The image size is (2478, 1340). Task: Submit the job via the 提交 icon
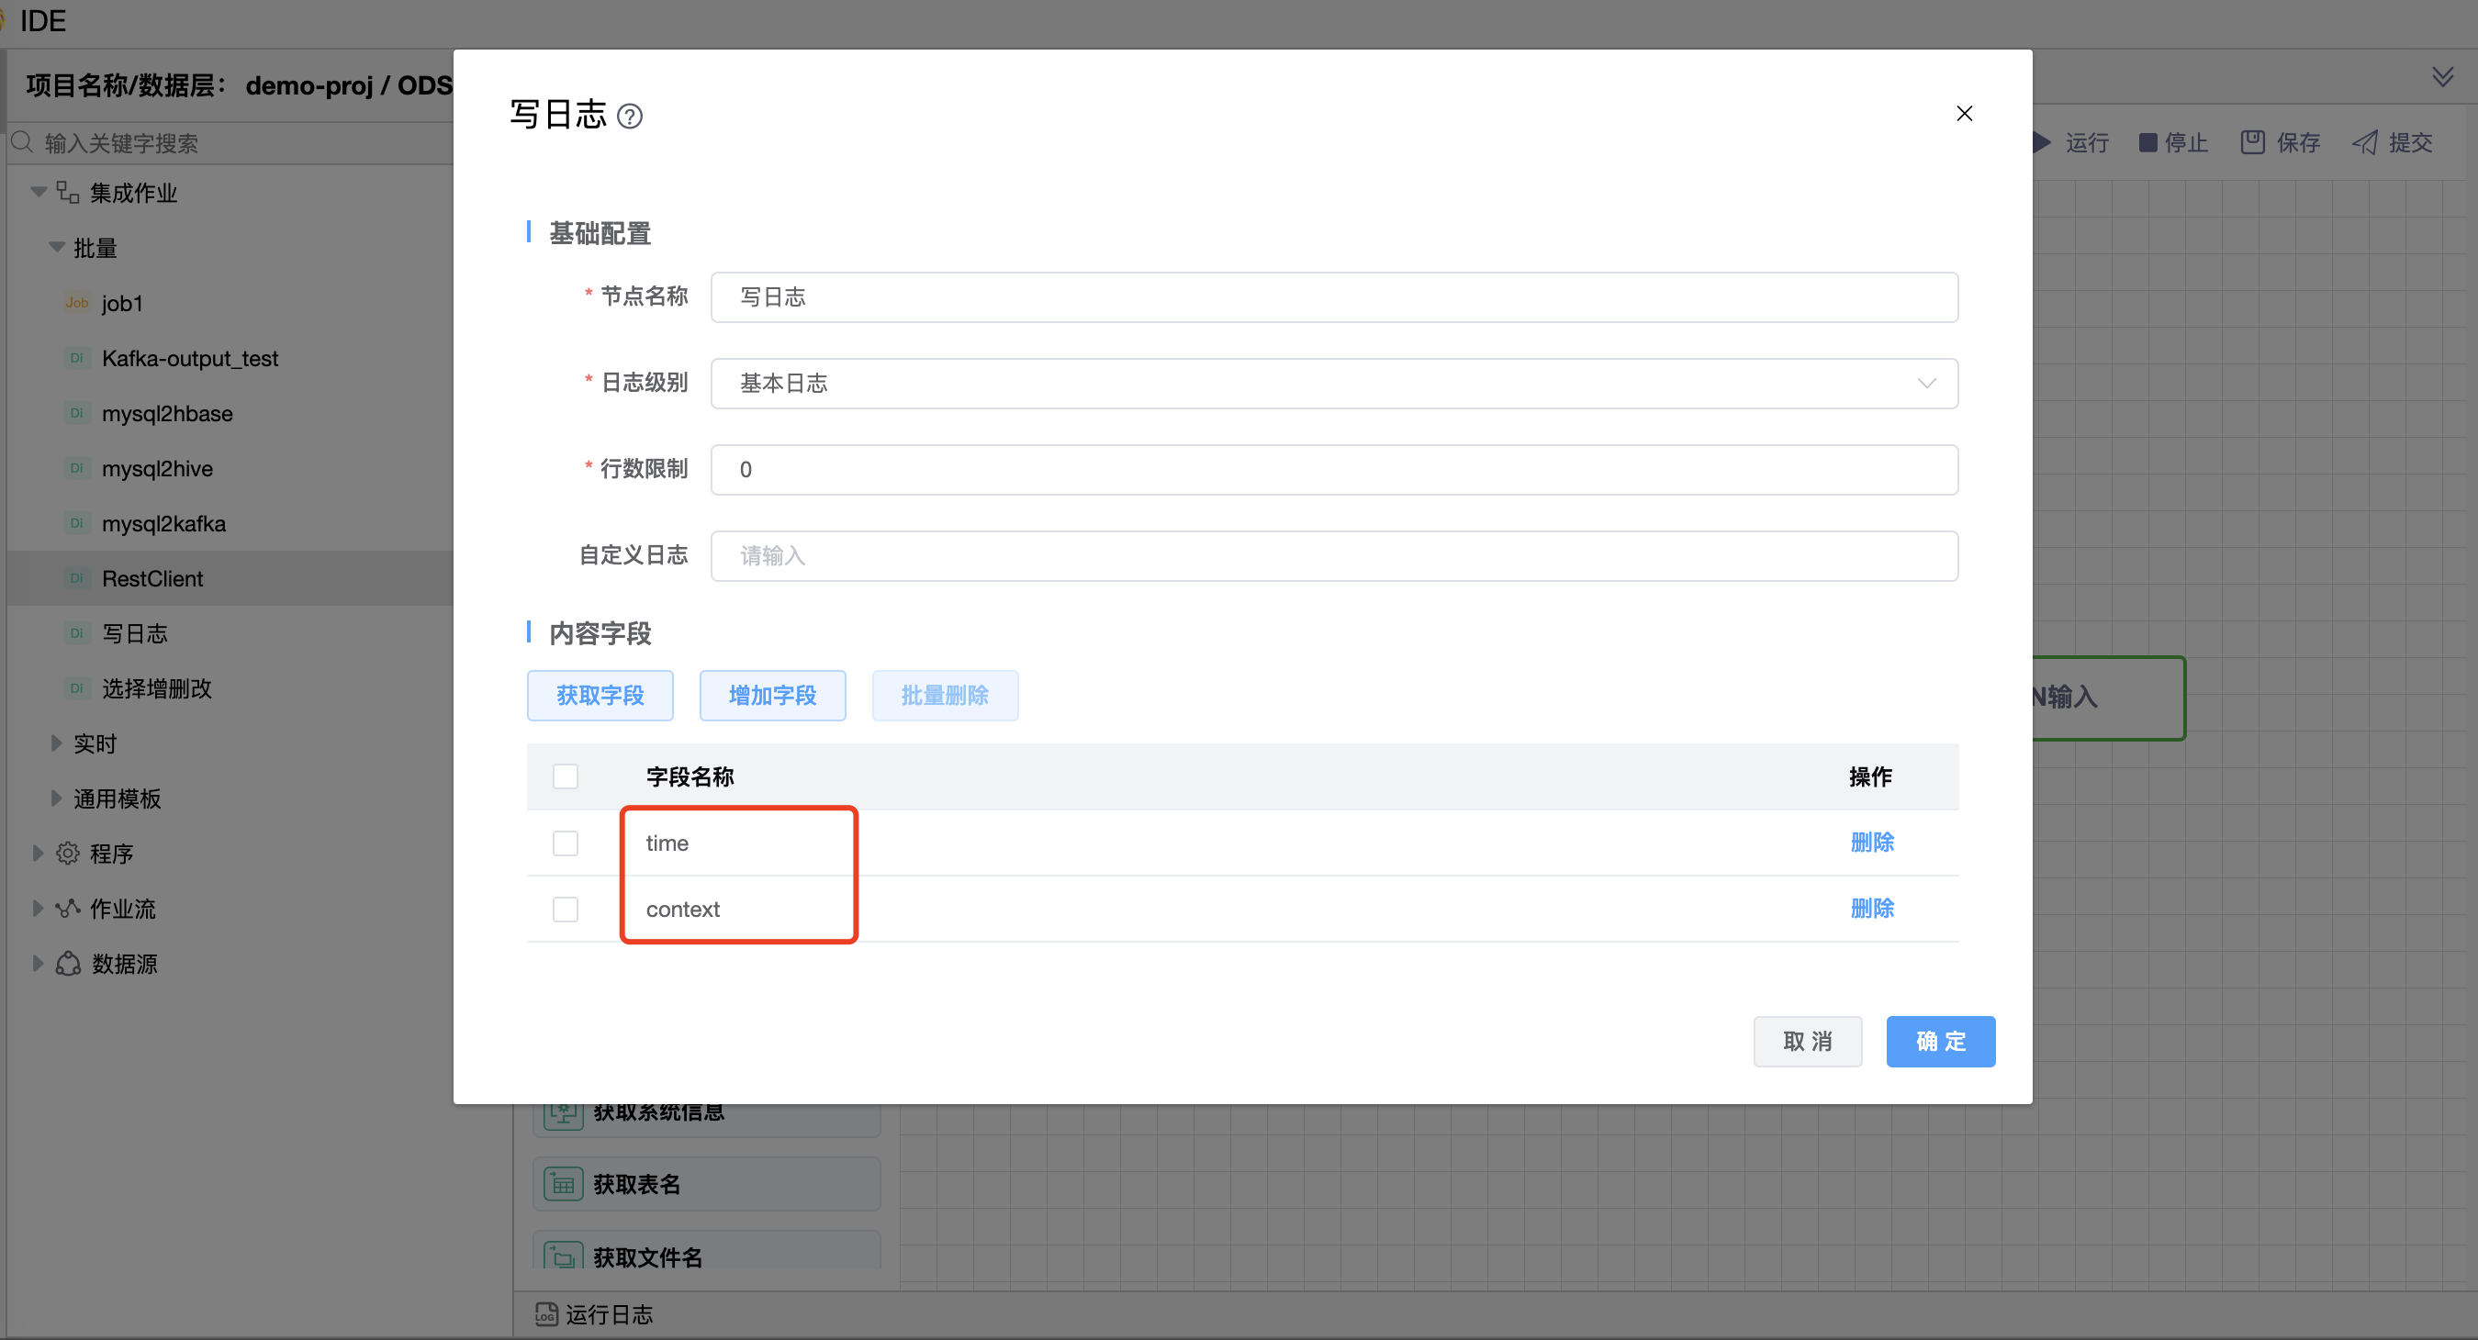[x=2365, y=141]
